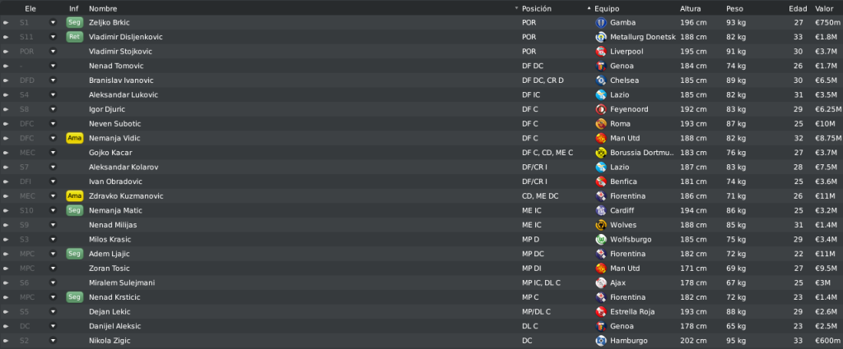Click the Gamba club badge icon

point(600,22)
